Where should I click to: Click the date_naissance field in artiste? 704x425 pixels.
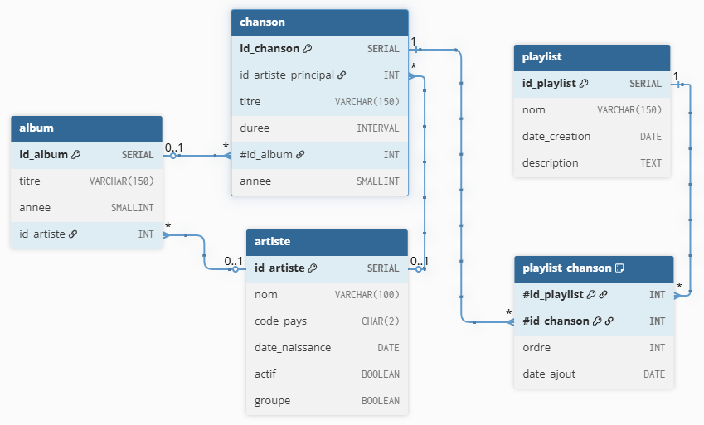point(327,348)
